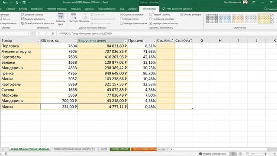
Task: Switch to Page Layout view in status bar
Action: click(x=240, y=154)
